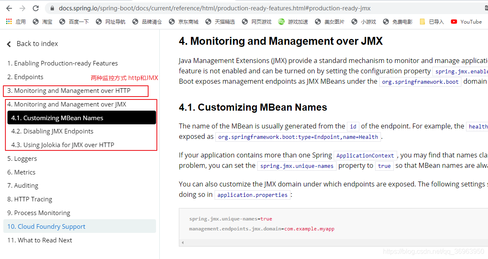Click the org.springframework.boot inline code
Viewport: 488px width, 259px height.
pyautogui.click(x=420, y=82)
